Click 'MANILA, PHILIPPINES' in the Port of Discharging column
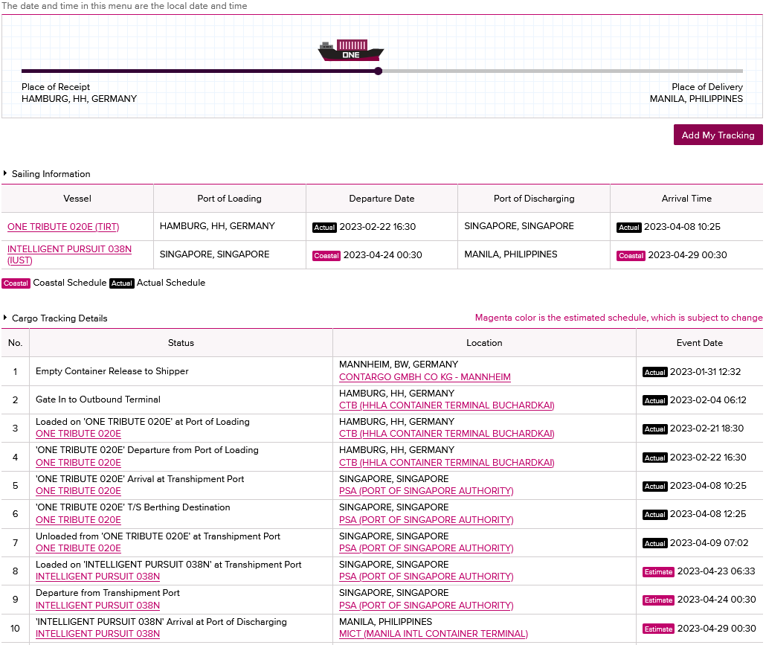Image resolution: width=766 pixels, height=645 pixels. click(x=510, y=254)
